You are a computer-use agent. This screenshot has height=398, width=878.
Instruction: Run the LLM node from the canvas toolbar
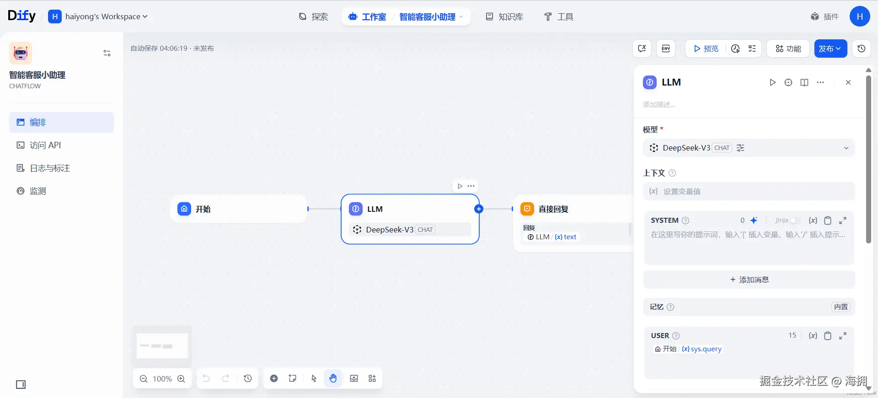coord(460,186)
